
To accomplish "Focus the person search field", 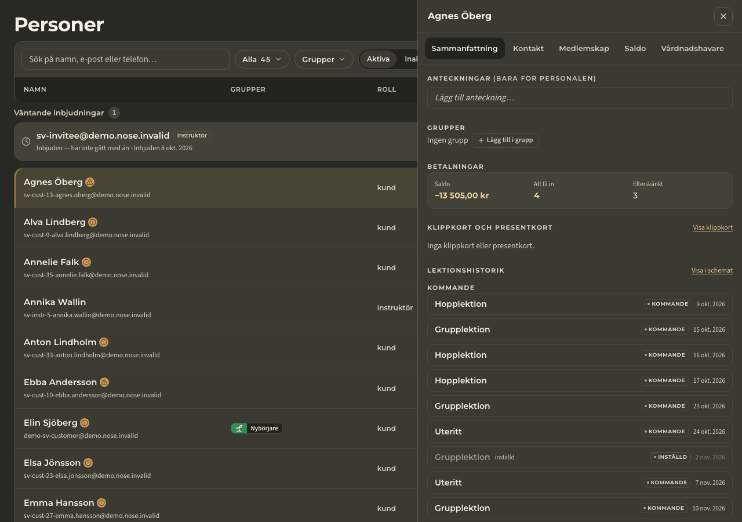I will click(x=126, y=59).
